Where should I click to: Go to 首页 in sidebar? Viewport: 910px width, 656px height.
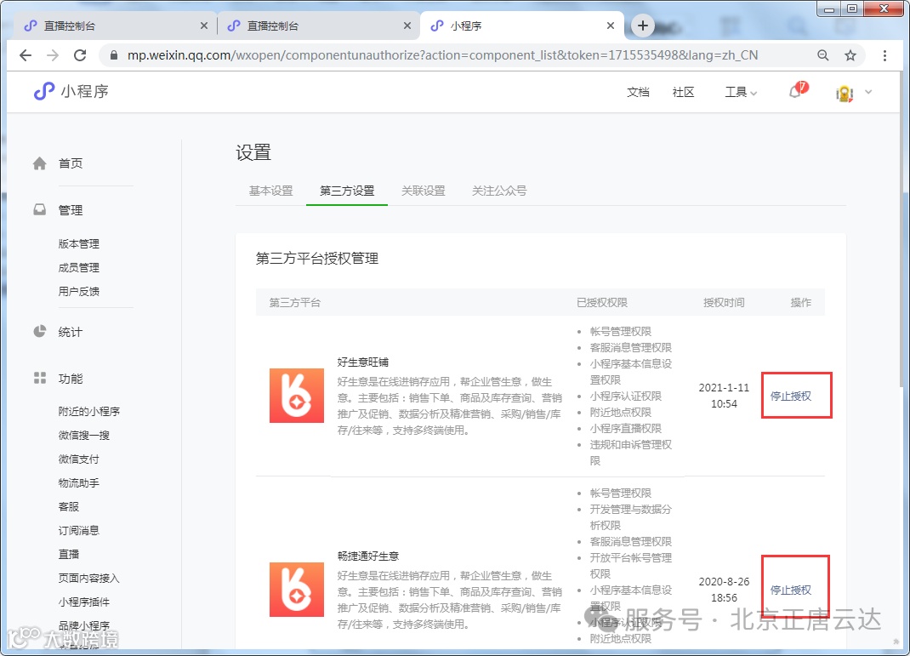point(71,163)
